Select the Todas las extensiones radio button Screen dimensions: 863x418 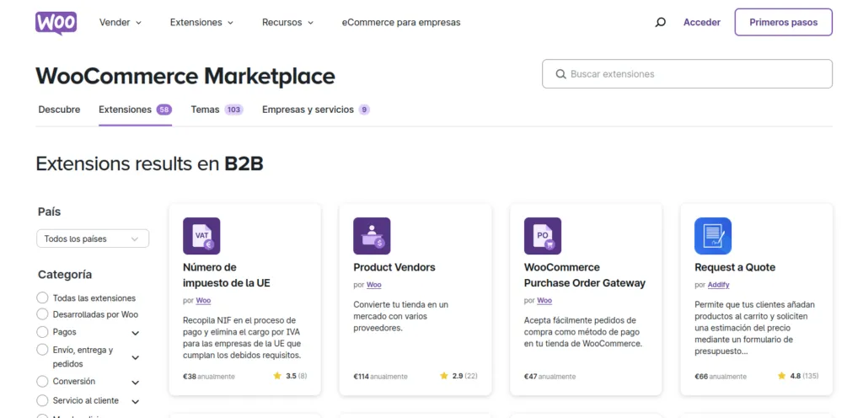[x=42, y=298]
